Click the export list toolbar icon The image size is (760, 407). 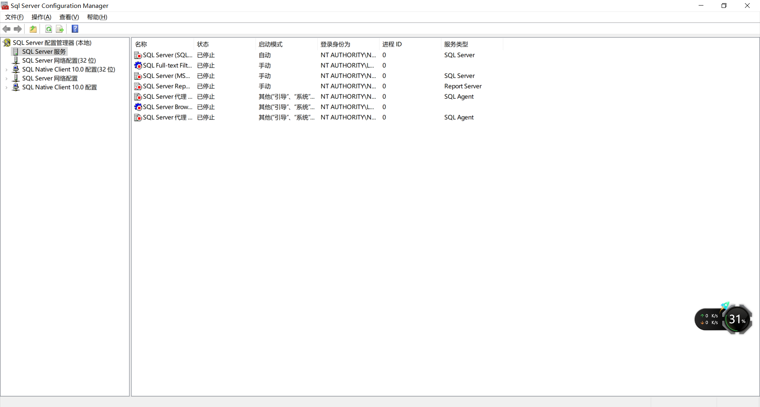pyautogui.click(x=59, y=29)
